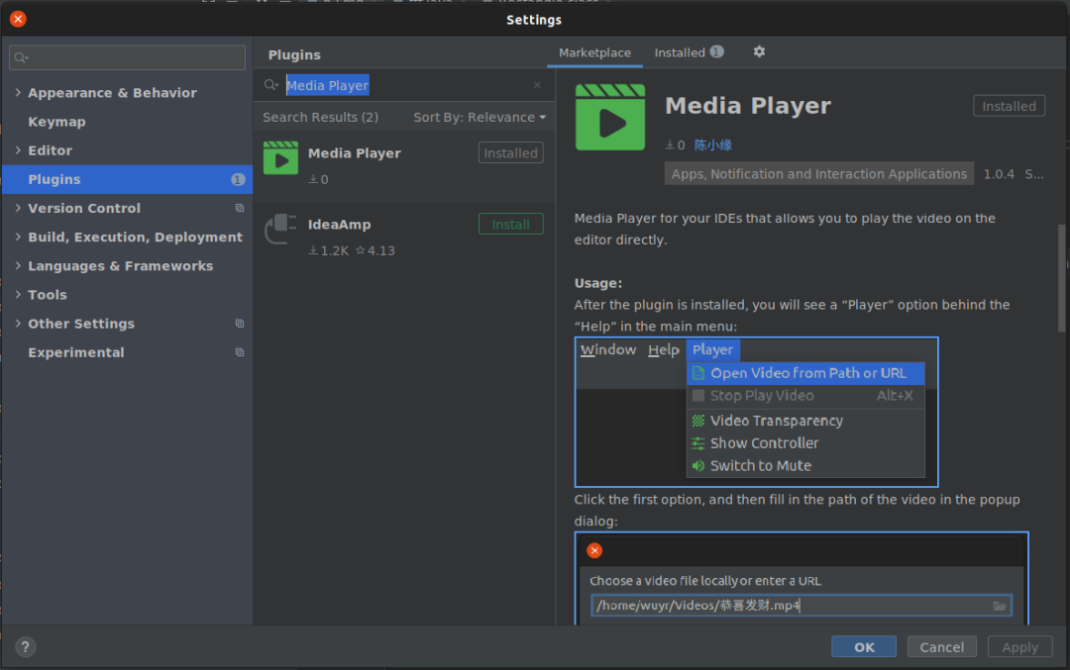Click the IdeaAmp 1.2K downloads count
This screenshot has height=670, width=1070.
(328, 250)
